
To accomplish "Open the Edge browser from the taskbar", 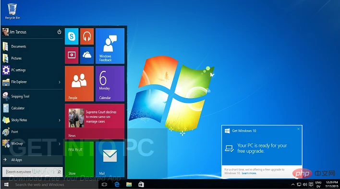I will (117, 184).
